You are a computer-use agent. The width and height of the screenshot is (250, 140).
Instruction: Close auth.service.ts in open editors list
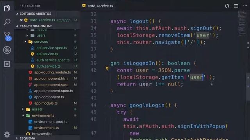[x=21, y=20]
